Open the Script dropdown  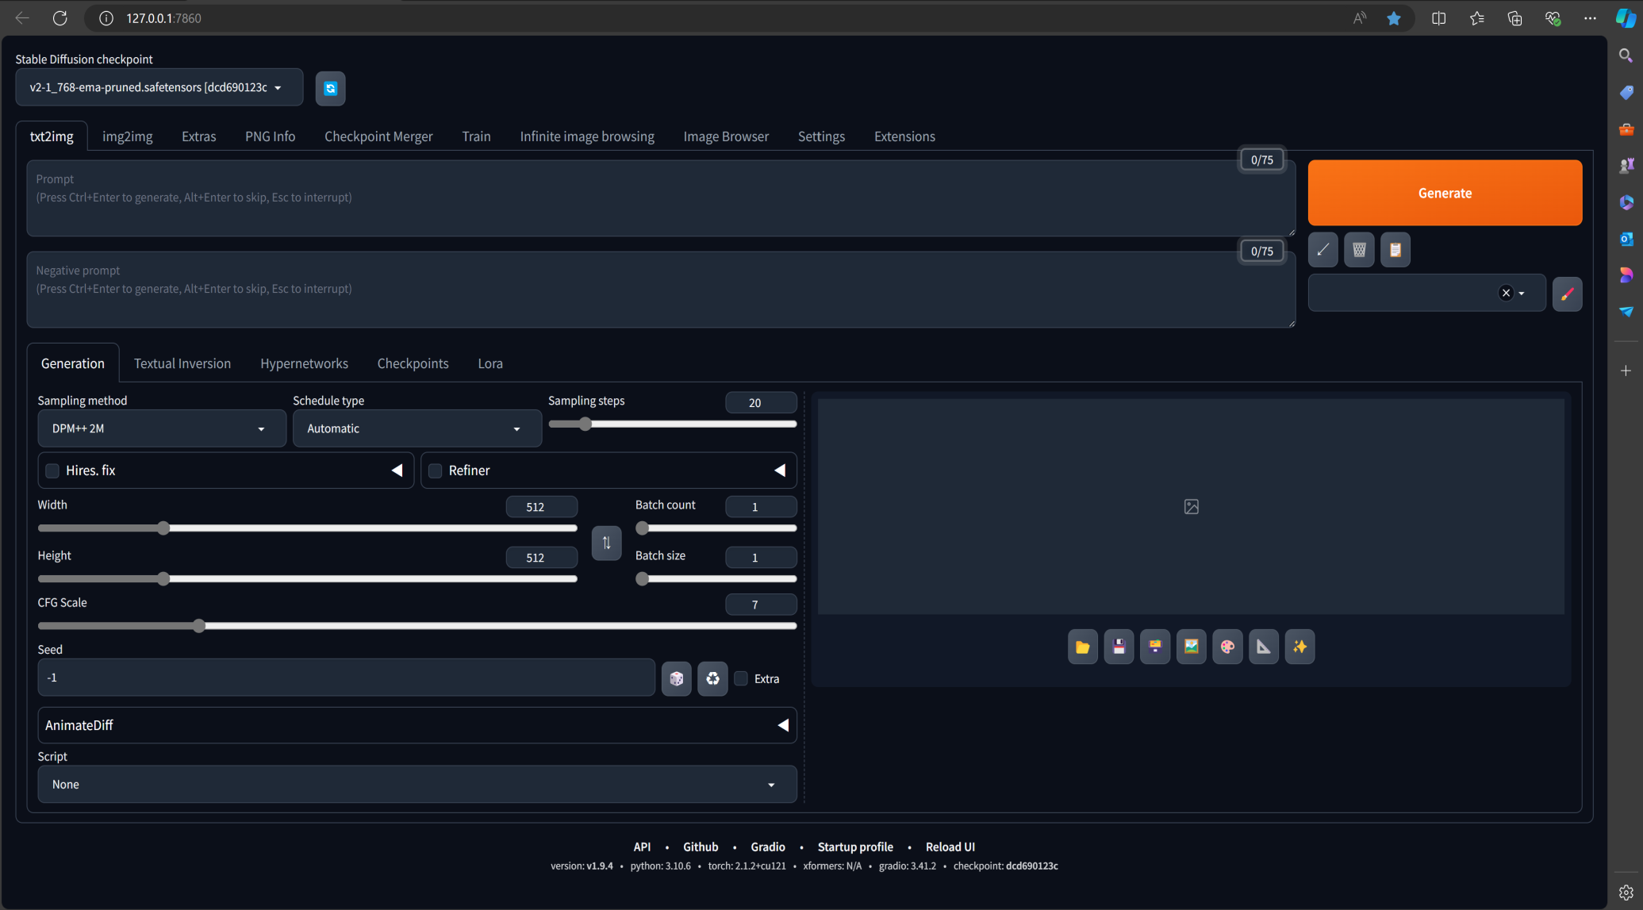click(x=417, y=784)
